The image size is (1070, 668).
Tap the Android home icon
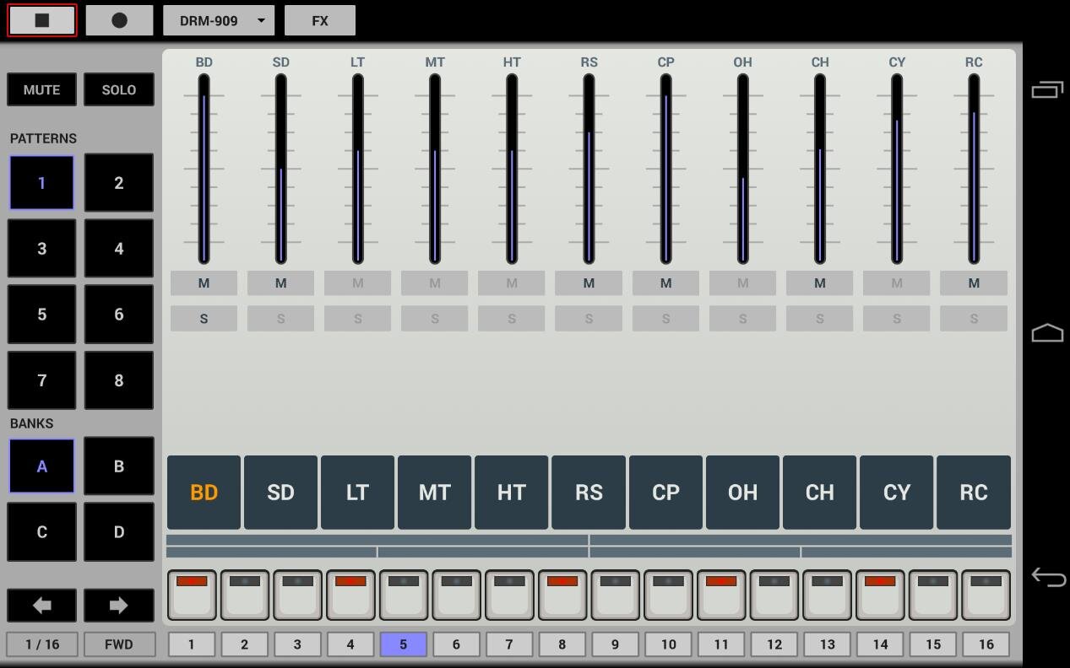click(1047, 333)
